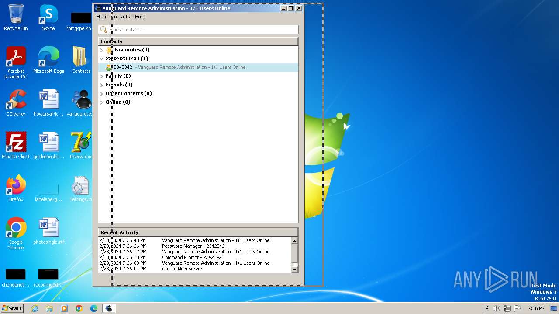This screenshot has height=314, width=559.
Task: Click the taskbar clock 7:26 PM
Action: (x=536, y=308)
